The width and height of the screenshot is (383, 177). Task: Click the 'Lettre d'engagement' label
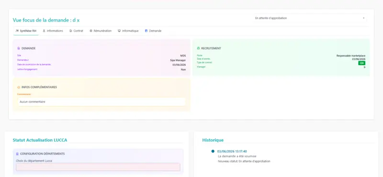point(27,69)
